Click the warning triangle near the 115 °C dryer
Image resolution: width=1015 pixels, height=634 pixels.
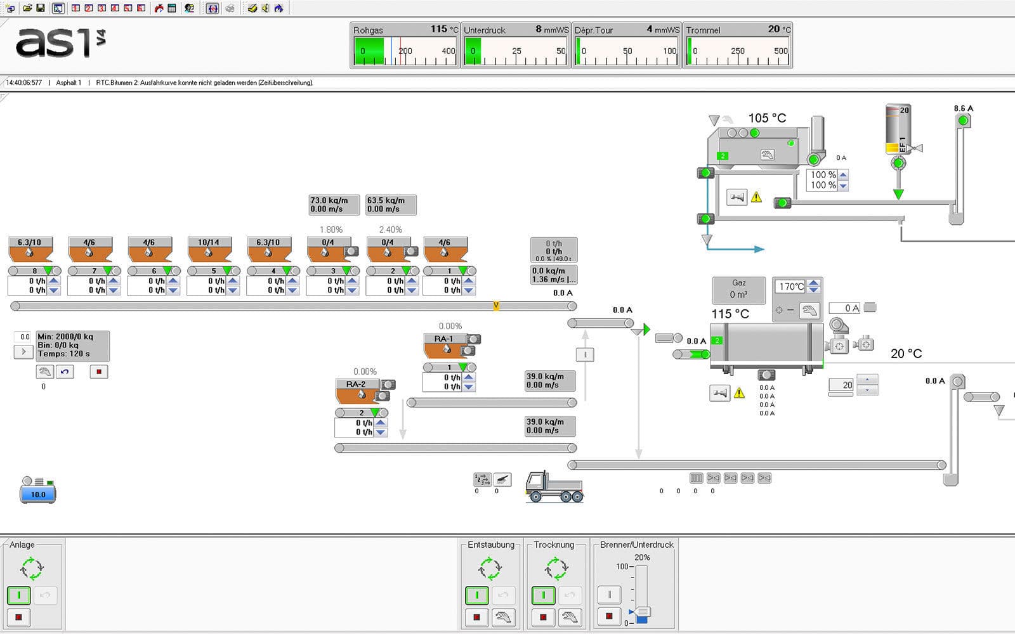pos(738,393)
